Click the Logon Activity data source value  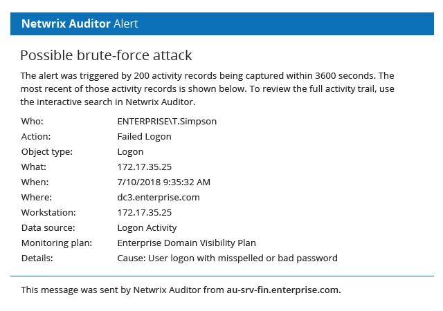(147, 228)
